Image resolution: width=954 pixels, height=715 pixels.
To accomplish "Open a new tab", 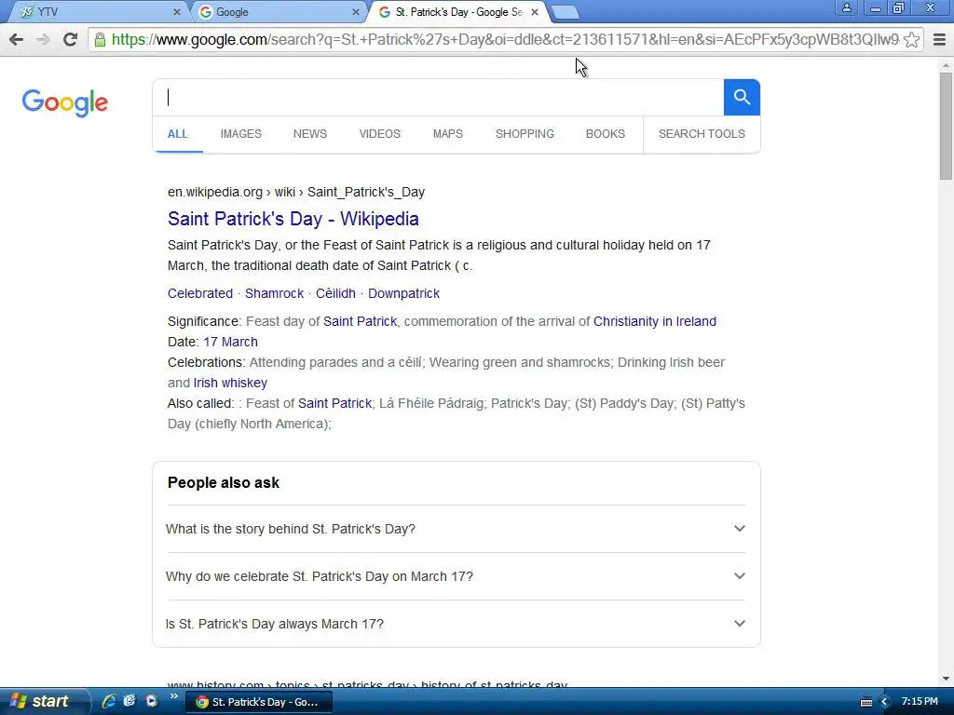I will [566, 12].
